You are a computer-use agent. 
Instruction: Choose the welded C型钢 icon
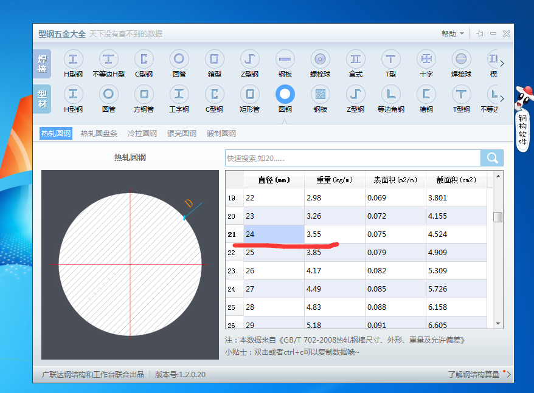pos(144,64)
